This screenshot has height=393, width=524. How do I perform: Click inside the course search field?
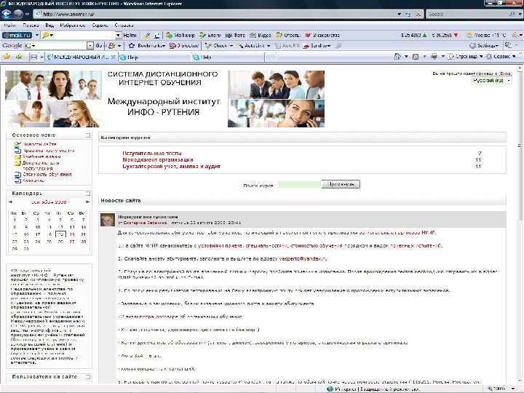pos(299,184)
